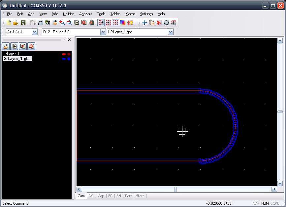Open the 25.0:25.0 grid size dropdown
The height and width of the screenshot is (207, 286).
pos(35,32)
